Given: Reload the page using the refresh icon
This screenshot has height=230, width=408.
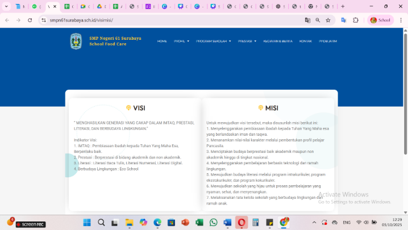Looking at the screenshot, I should (30, 20).
